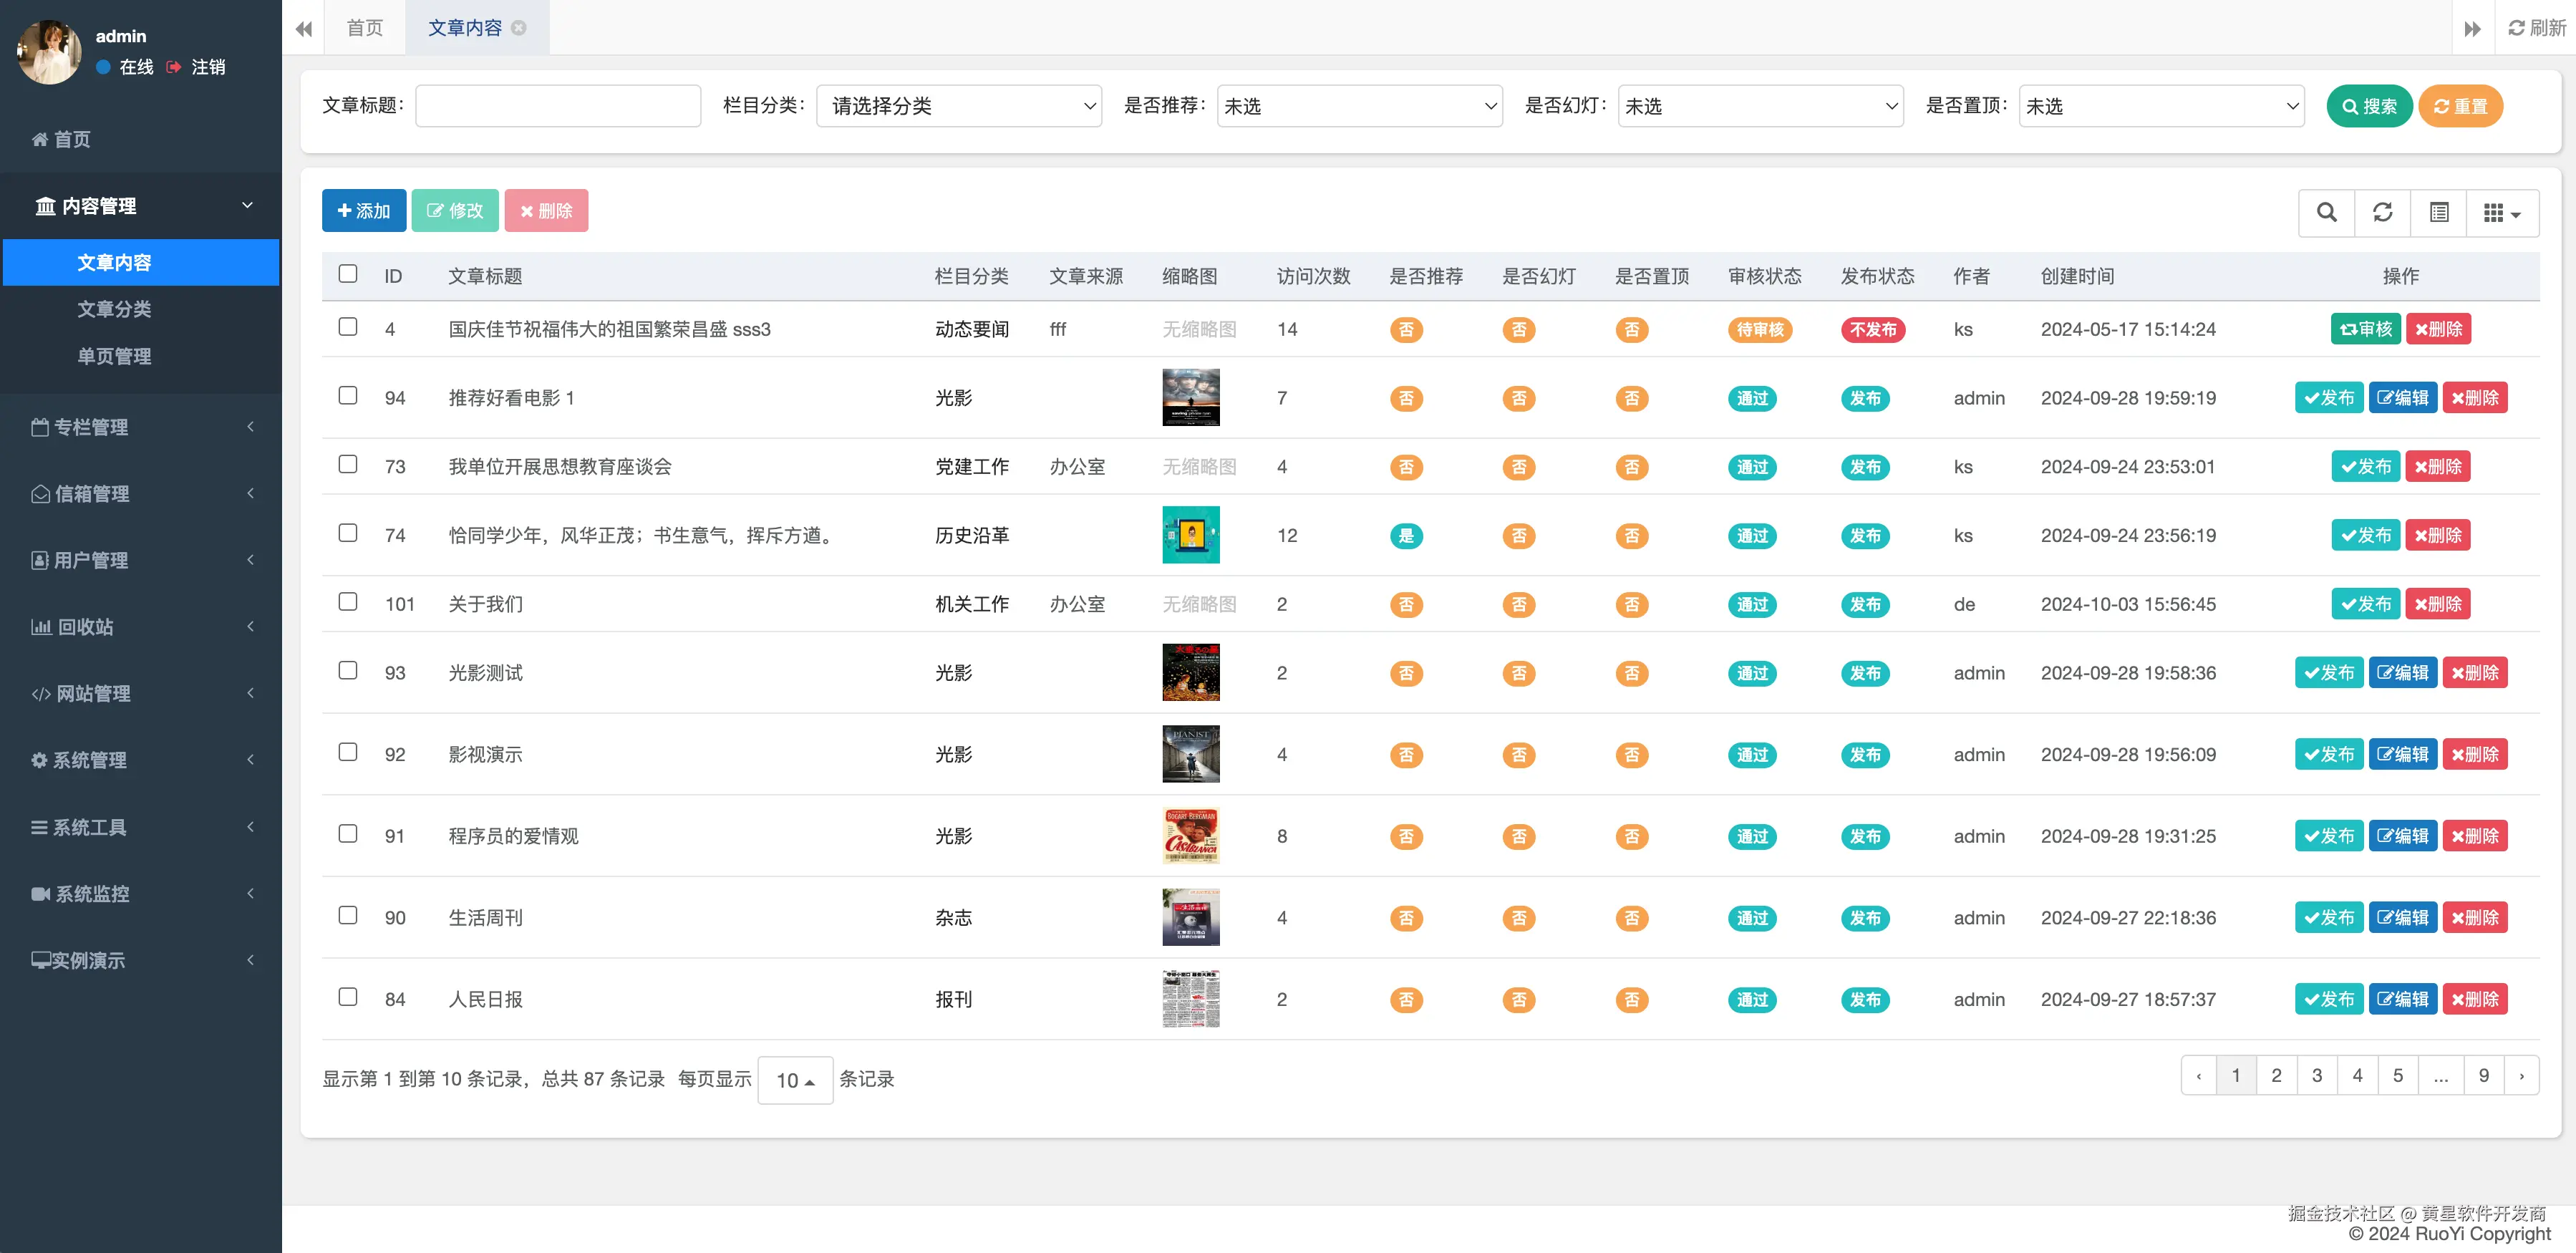Click the 文章标题 input field
Viewport: 2576px width, 1253px height.
[x=557, y=106]
